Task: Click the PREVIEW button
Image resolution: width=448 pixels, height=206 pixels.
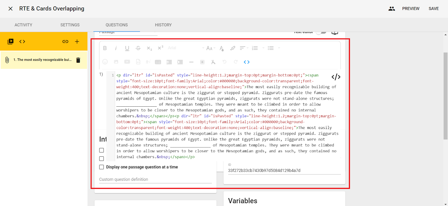Action: click(411, 9)
